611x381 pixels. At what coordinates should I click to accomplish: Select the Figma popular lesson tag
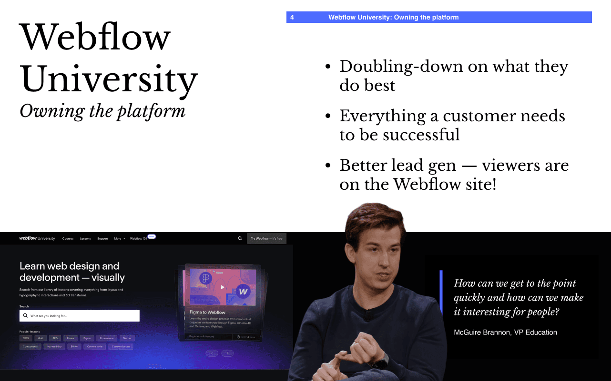[87, 338]
